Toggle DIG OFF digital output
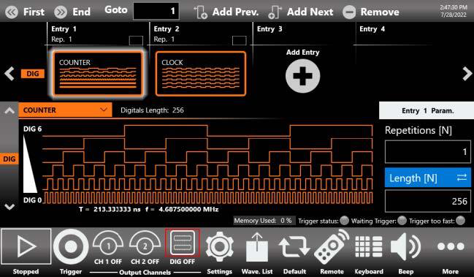Image resolution: width=474 pixels, height=277 pixels. click(183, 247)
